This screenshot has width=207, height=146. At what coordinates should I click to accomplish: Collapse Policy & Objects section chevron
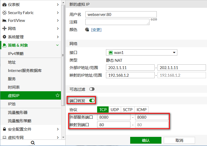[58, 45]
